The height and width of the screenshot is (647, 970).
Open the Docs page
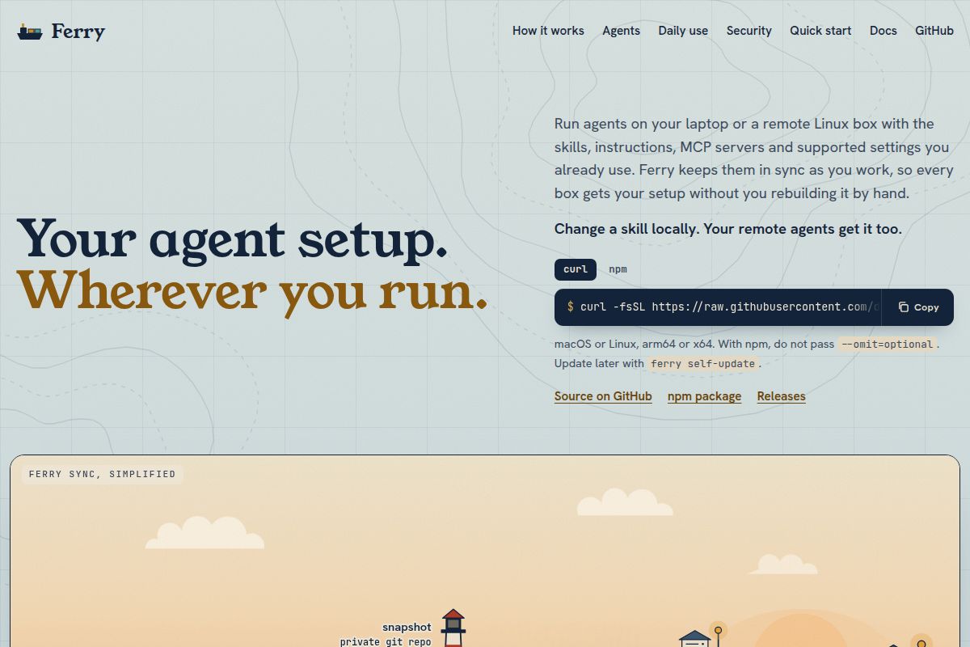884,31
